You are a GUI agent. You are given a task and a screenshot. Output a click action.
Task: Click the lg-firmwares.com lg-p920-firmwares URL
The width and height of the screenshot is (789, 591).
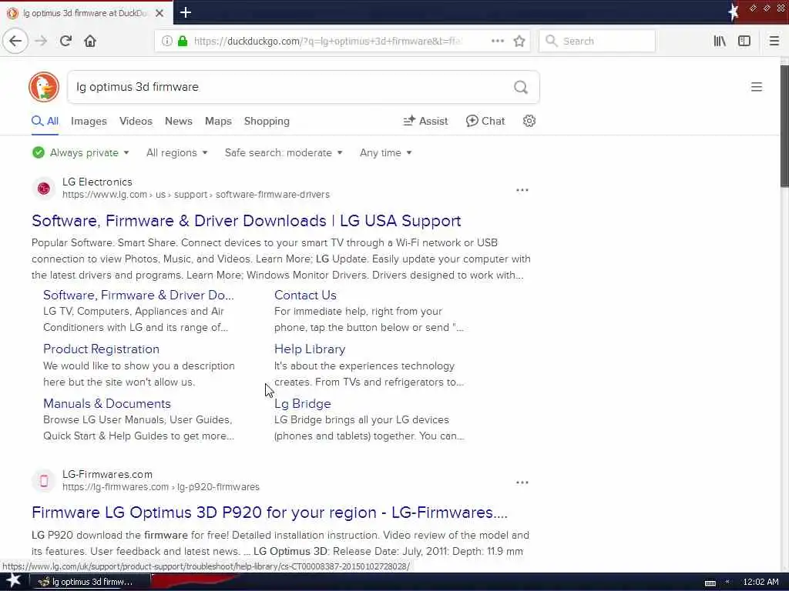tap(160, 487)
